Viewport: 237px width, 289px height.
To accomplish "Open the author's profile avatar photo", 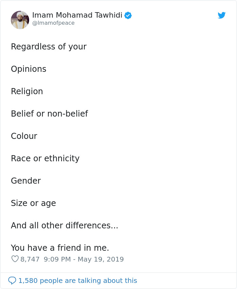I will click(x=20, y=20).
